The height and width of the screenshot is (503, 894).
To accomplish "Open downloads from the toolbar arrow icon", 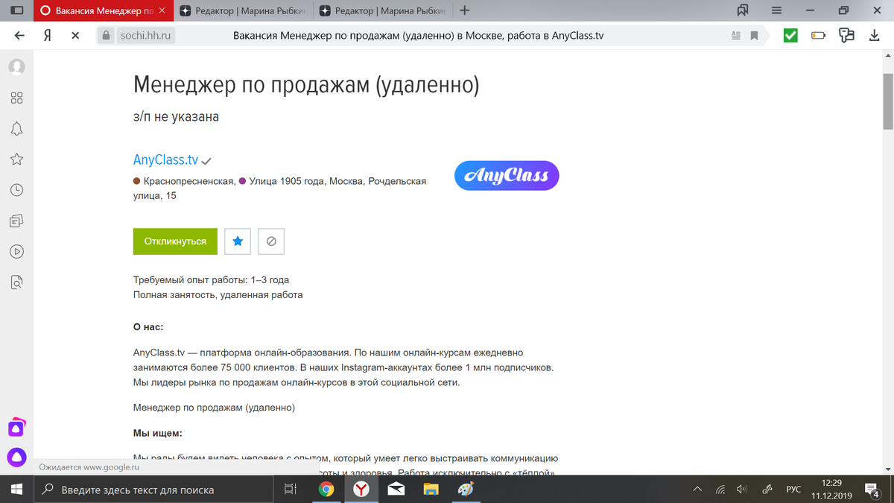I will 873,34.
